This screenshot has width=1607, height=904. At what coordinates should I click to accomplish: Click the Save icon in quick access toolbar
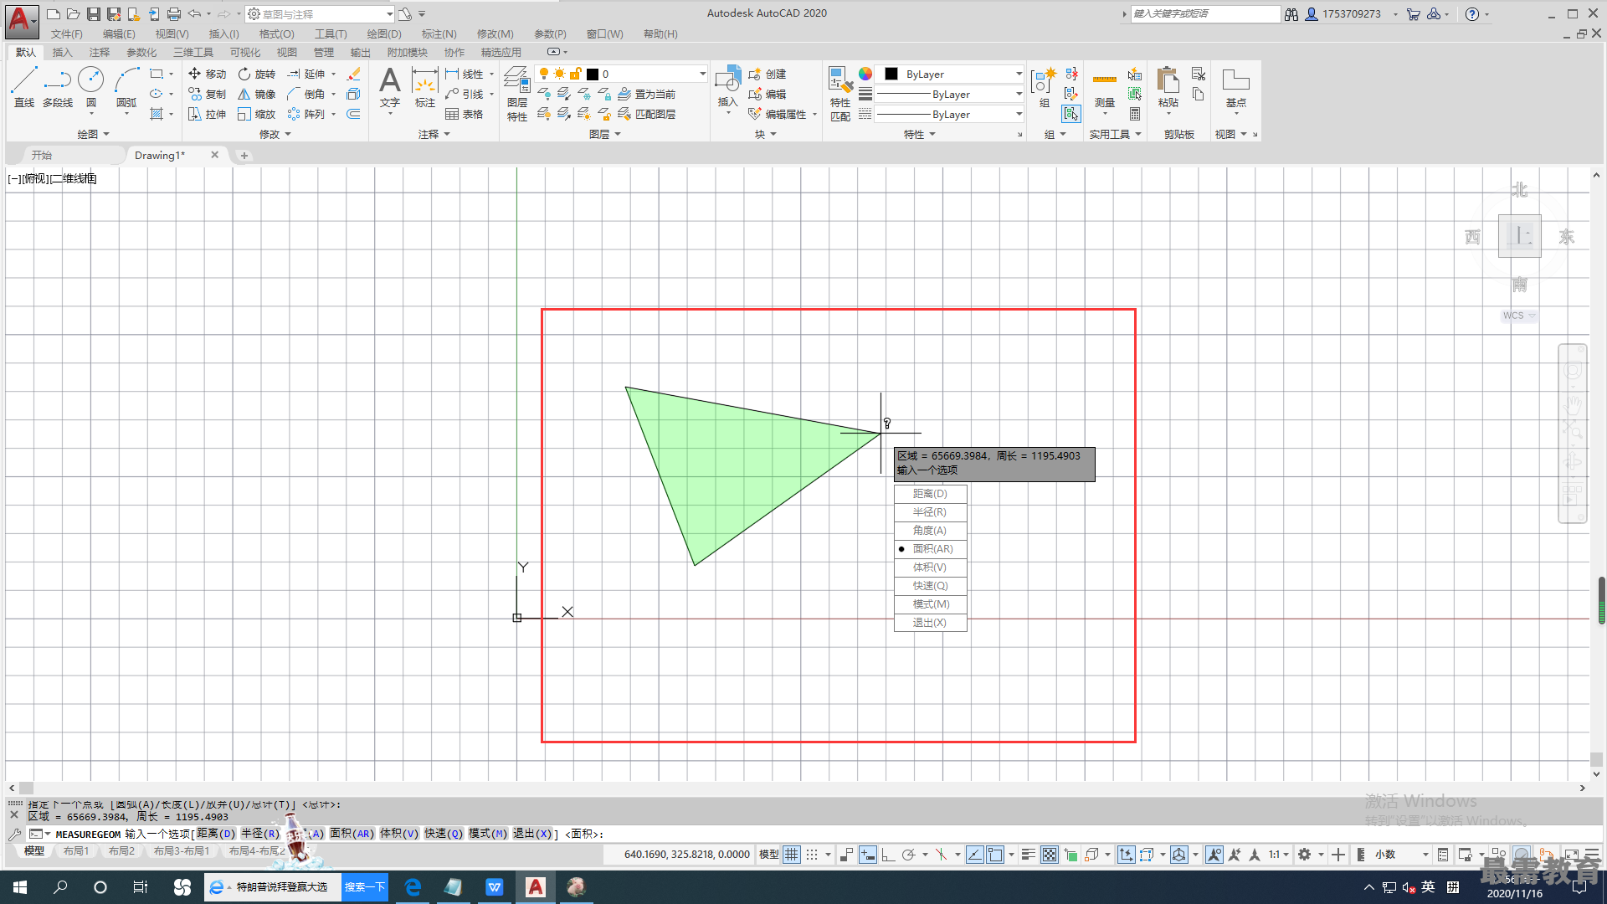(93, 13)
